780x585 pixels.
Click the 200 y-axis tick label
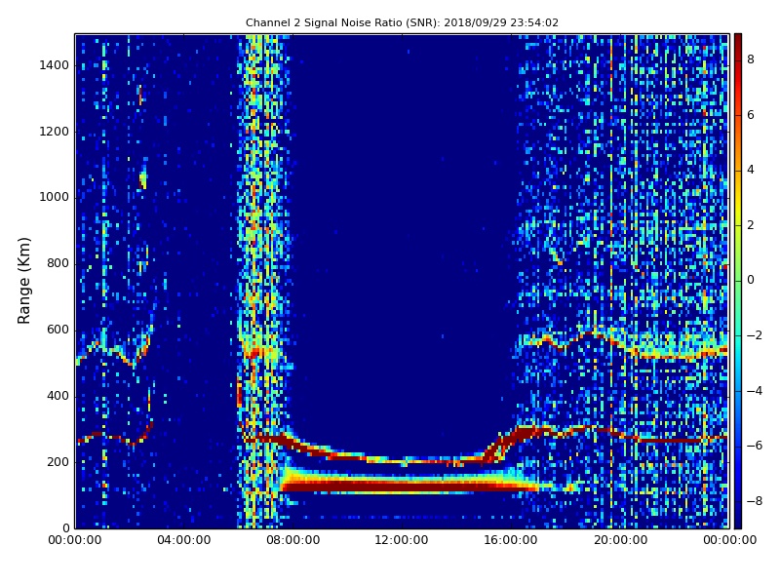click(58, 461)
